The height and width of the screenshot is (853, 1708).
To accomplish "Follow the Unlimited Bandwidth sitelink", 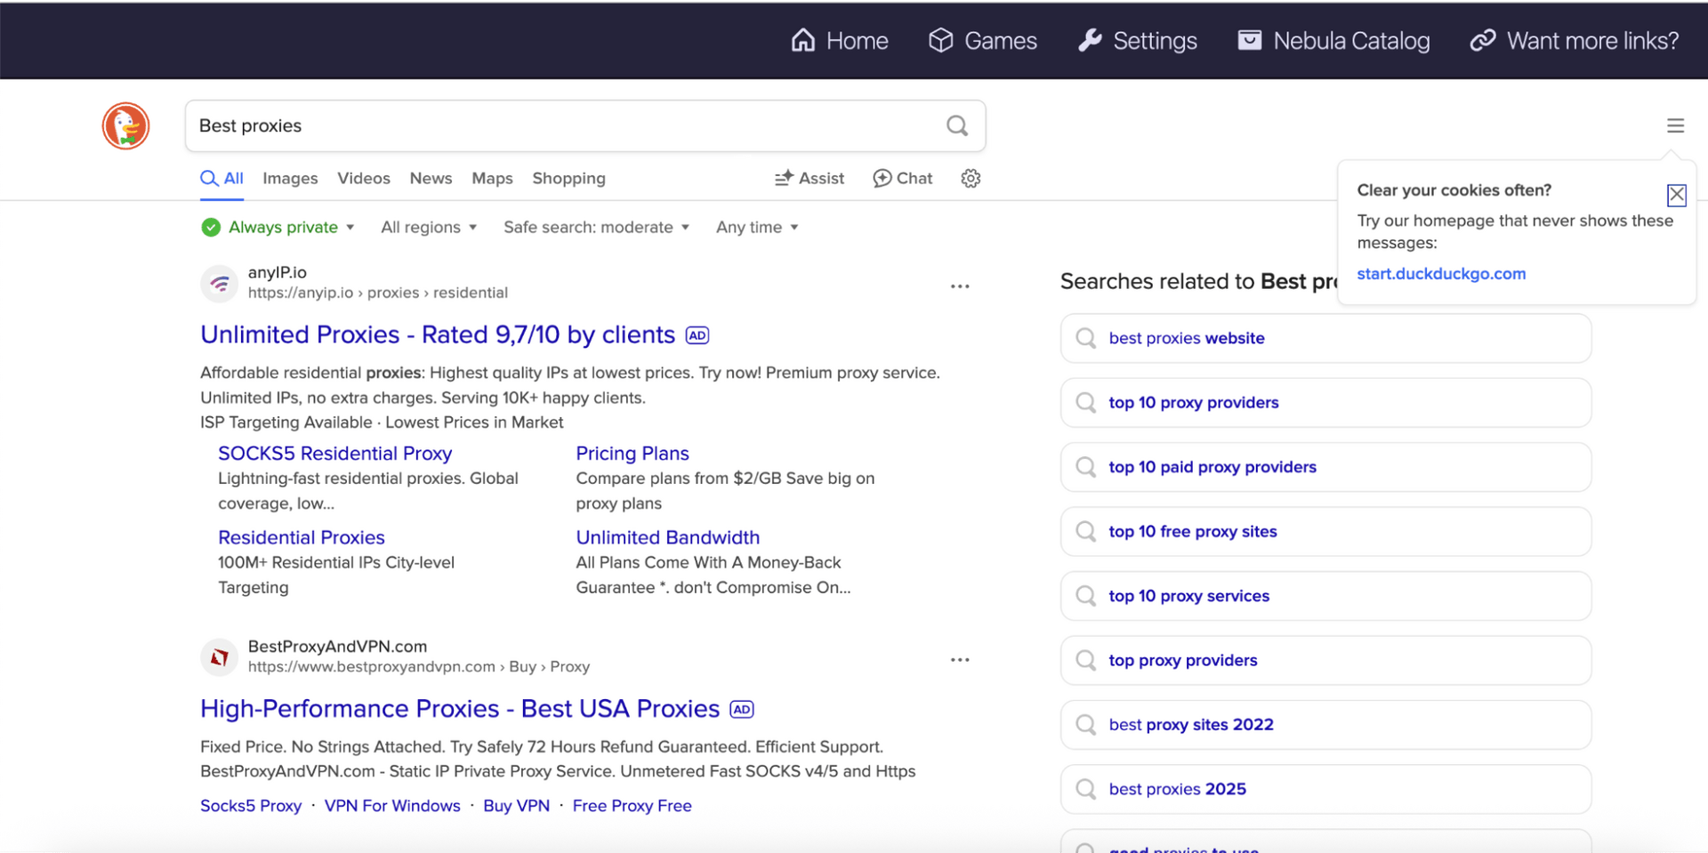I will [668, 537].
